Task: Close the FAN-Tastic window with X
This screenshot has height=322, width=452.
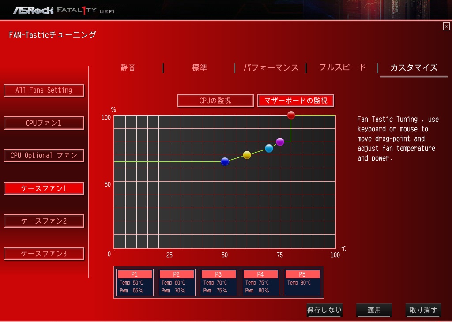Action: 446,26
